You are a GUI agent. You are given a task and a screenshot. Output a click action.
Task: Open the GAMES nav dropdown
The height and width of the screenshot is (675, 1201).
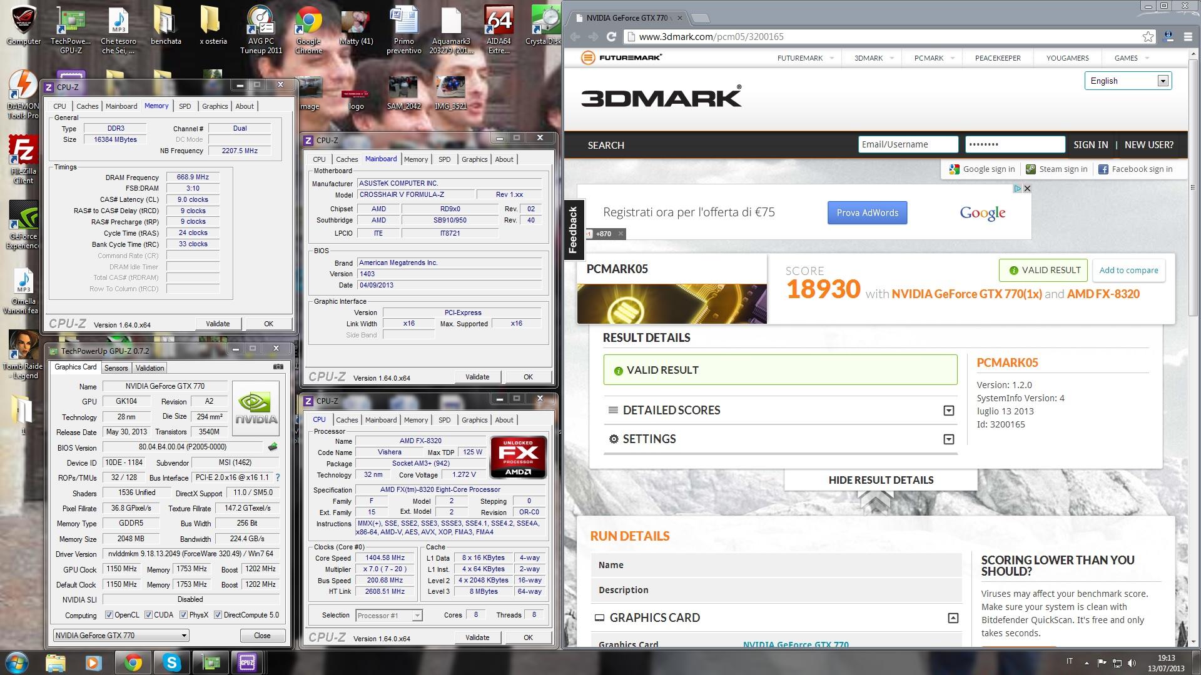[1132, 58]
